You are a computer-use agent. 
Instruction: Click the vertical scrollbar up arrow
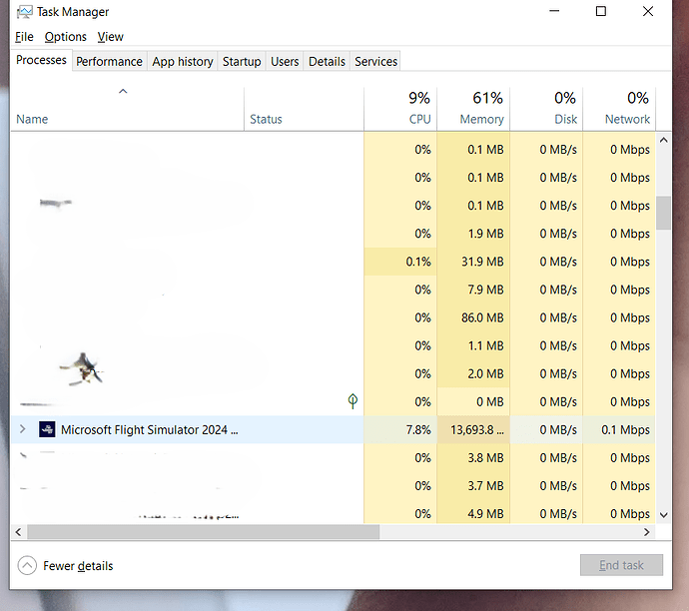(663, 140)
